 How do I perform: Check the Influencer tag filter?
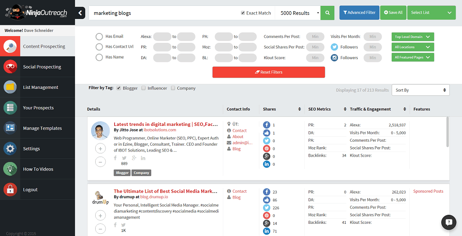[x=143, y=88]
